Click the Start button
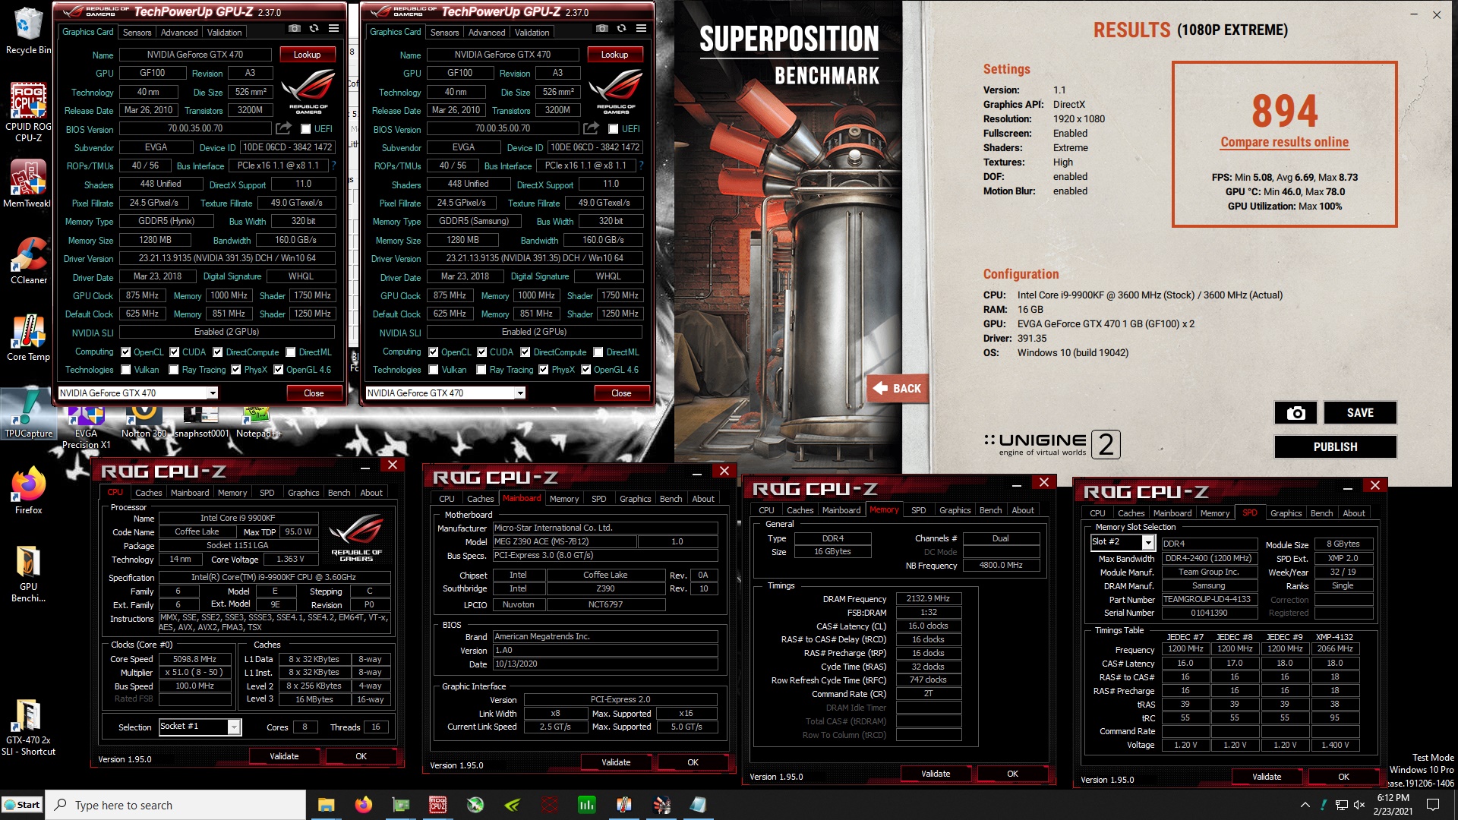 click(x=22, y=805)
